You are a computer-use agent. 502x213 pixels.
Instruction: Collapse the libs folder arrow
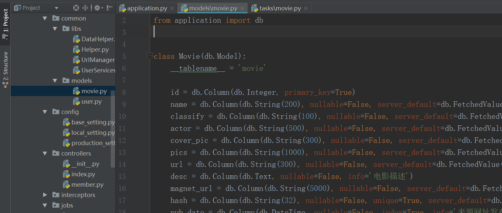point(55,29)
